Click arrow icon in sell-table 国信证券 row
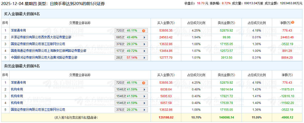The height and width of the screenshot is (123, 304). (x=144, y=110)
